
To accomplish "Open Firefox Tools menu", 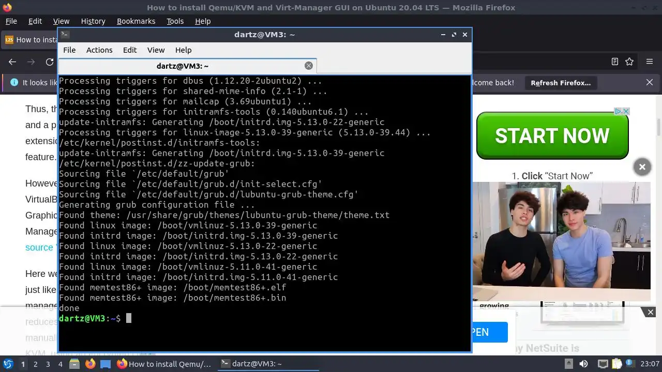I will coord(175,21).
